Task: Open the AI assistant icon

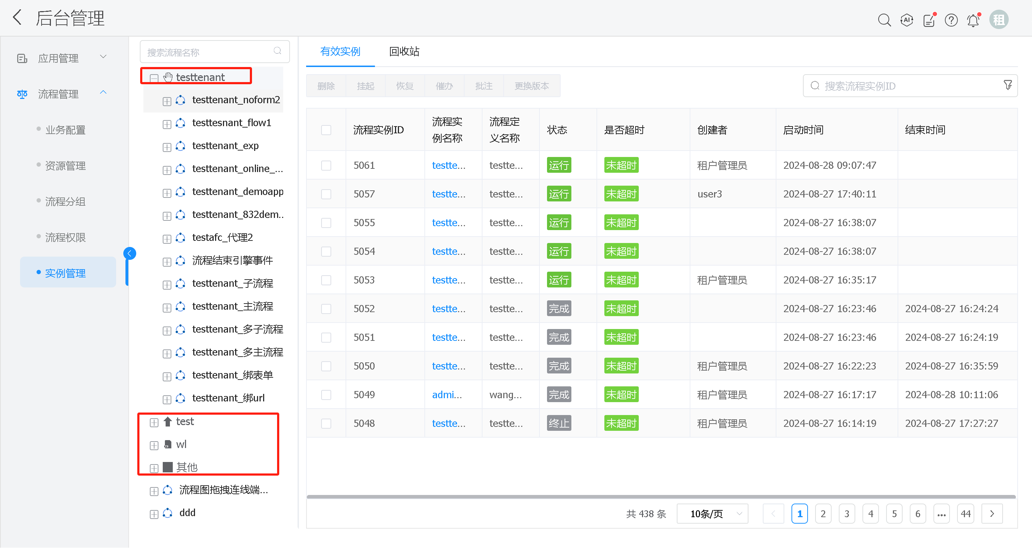Action: [x=906, y=20]
